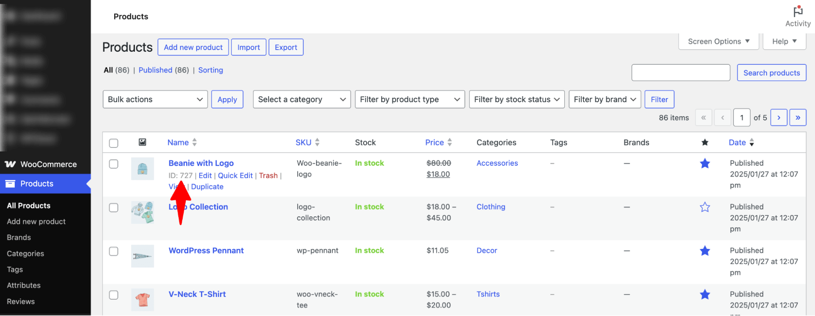
Task: Select Logo Collection row checkbox
Action: click(x=114, y=207)
